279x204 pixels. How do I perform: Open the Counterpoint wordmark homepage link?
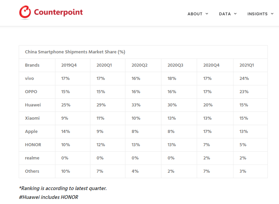pos(58,12)
